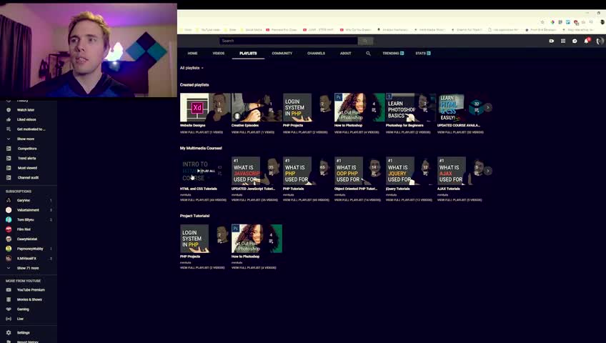Open View Full Playlist under Photoshop for Beginners
Image resolution: width=606 pixels, height=343 pixels.
pyautogui.click(x=408, y=132)
